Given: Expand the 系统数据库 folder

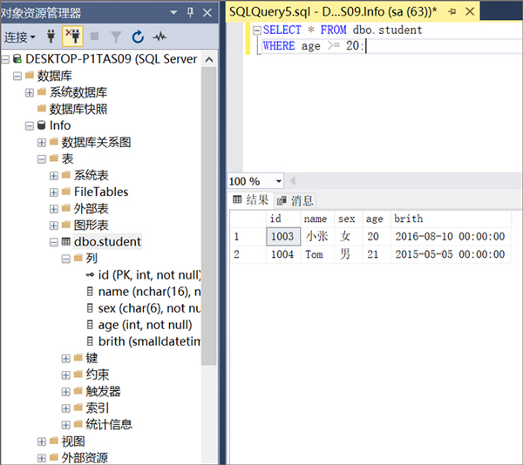Looking at the screenshot, I should pos(30,92).
